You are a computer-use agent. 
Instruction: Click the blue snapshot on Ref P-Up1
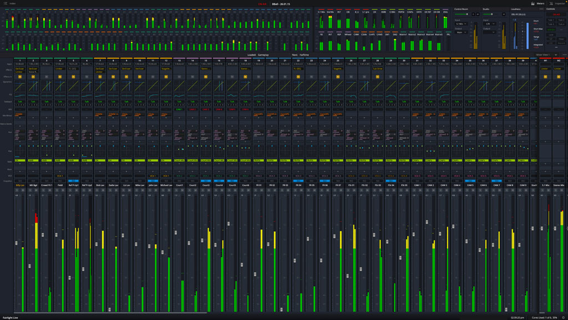coord(73,181)
